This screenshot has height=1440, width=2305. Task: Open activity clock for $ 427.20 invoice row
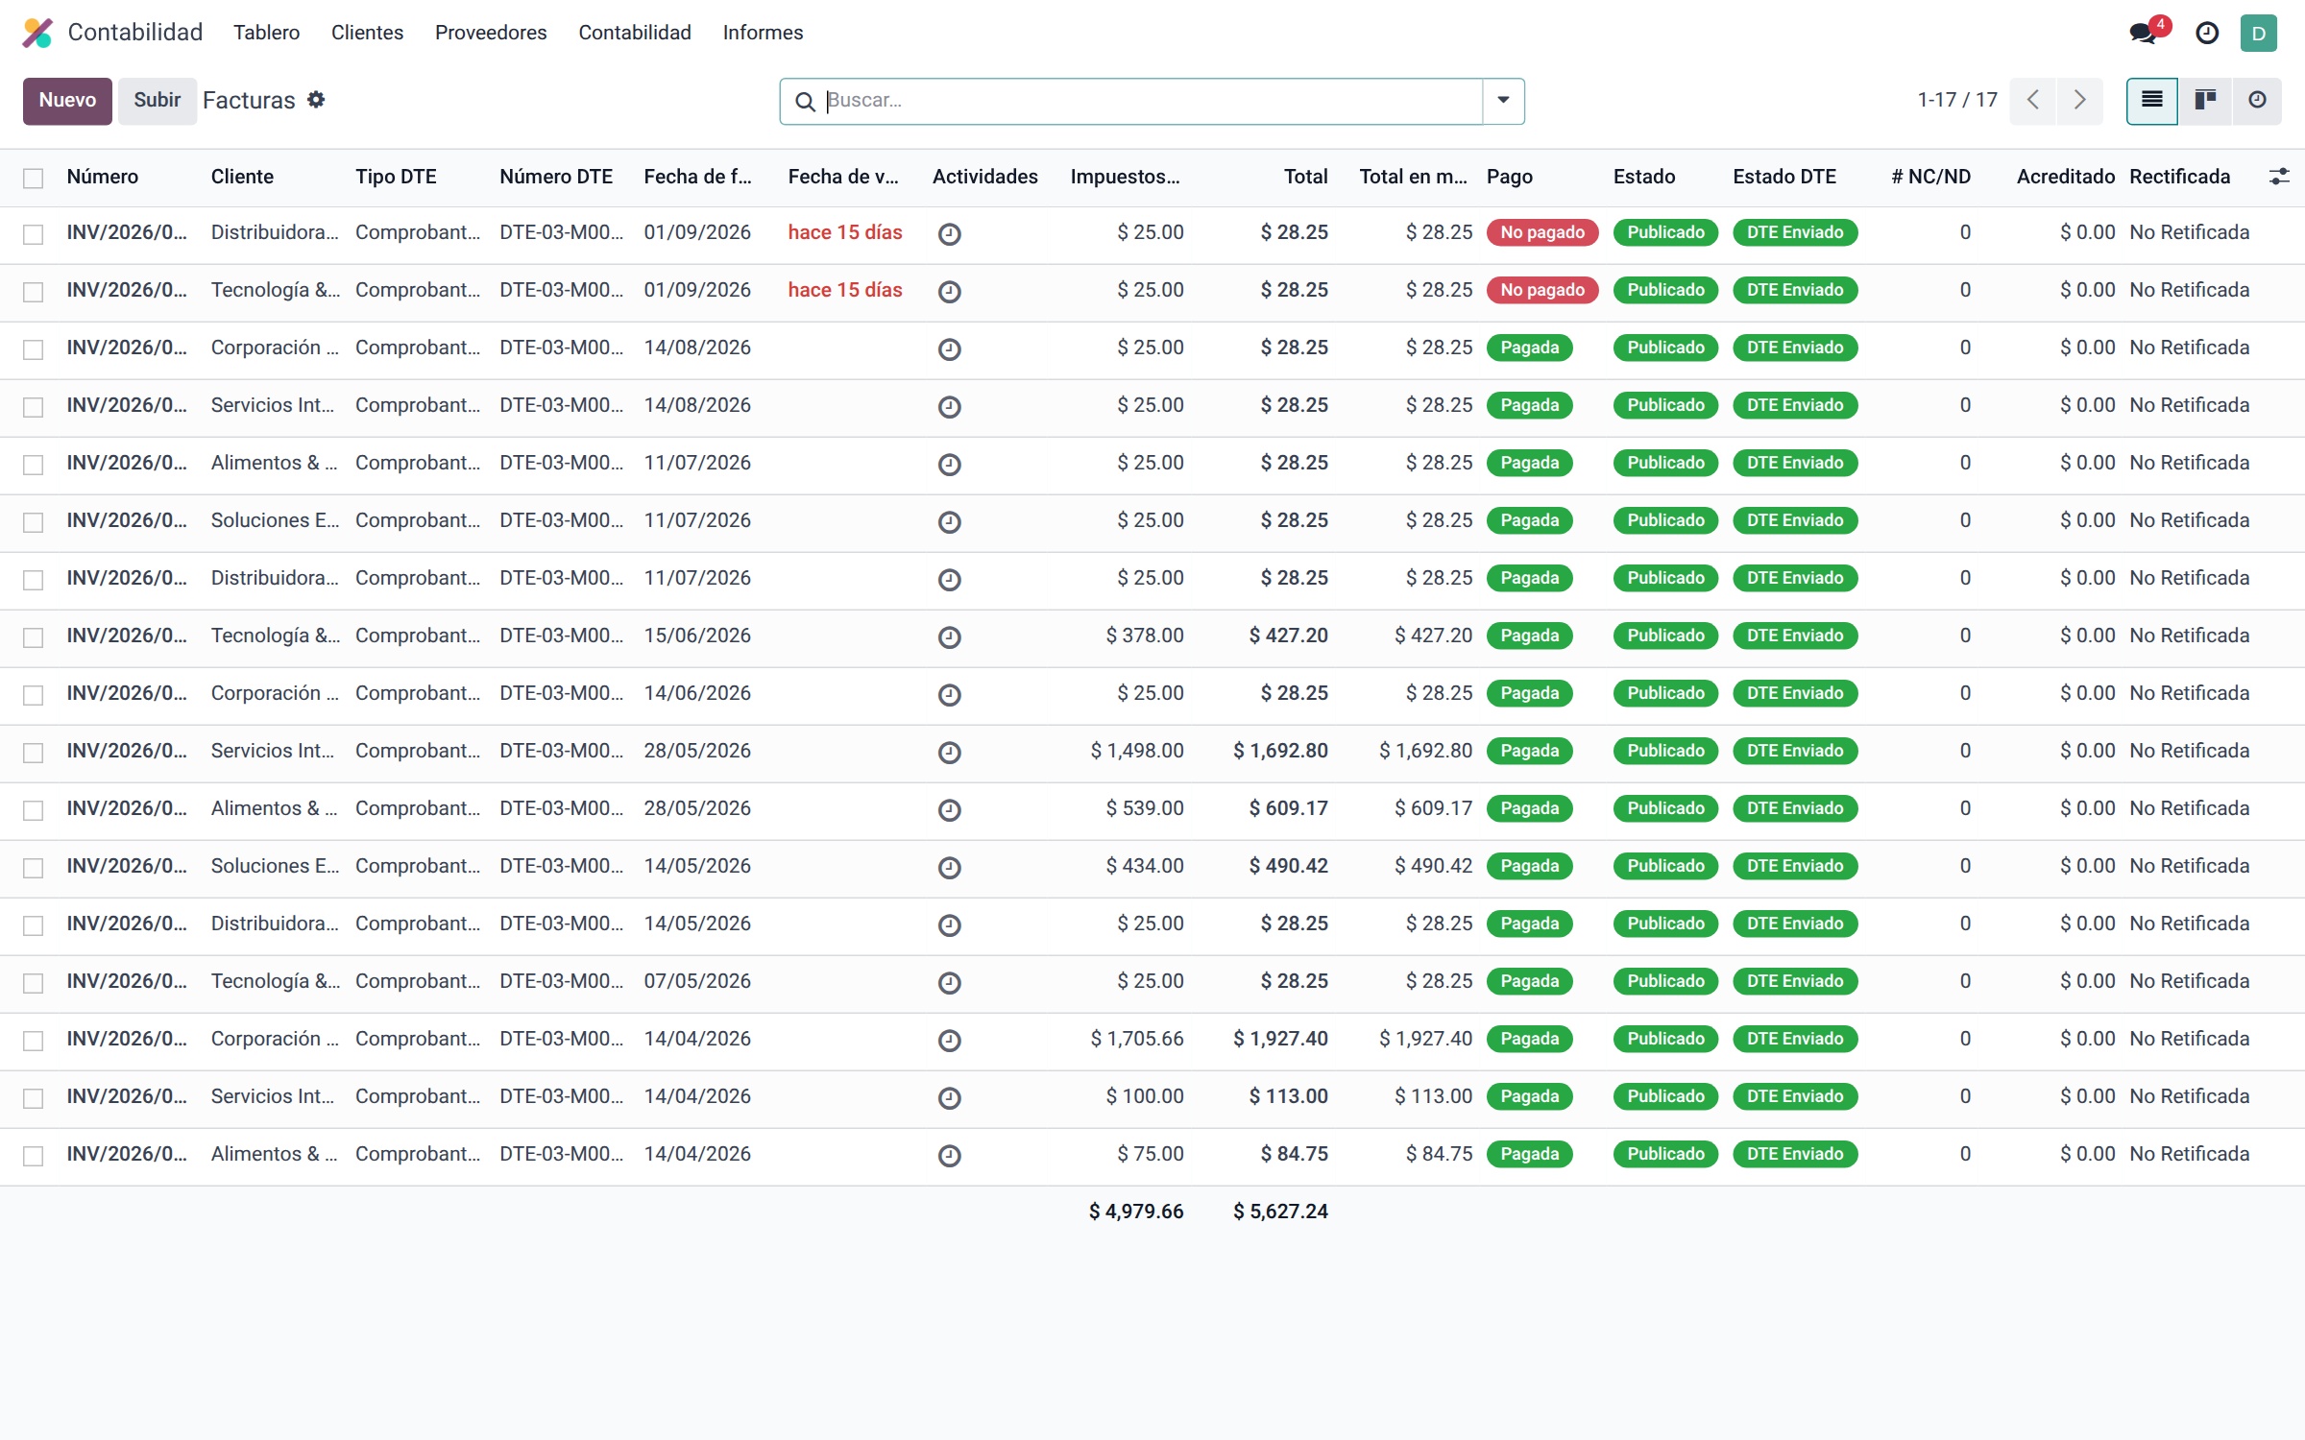[949, 636]
